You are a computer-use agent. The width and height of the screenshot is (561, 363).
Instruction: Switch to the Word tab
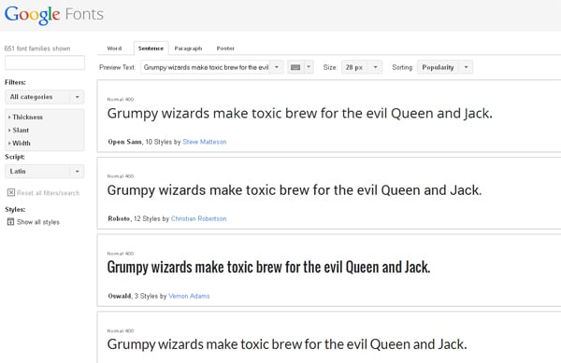tap(114, 49)
